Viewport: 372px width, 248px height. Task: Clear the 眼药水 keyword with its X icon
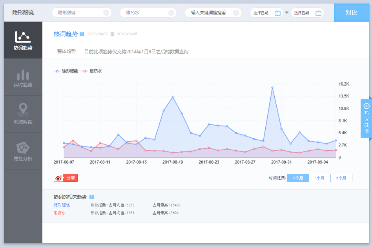tap(171, 13)
